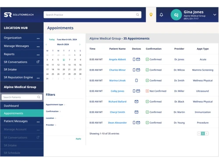Click Cheryl Smith's email device icon
Image resolution: width=219 pixels, height=164 pixels.
136,112
